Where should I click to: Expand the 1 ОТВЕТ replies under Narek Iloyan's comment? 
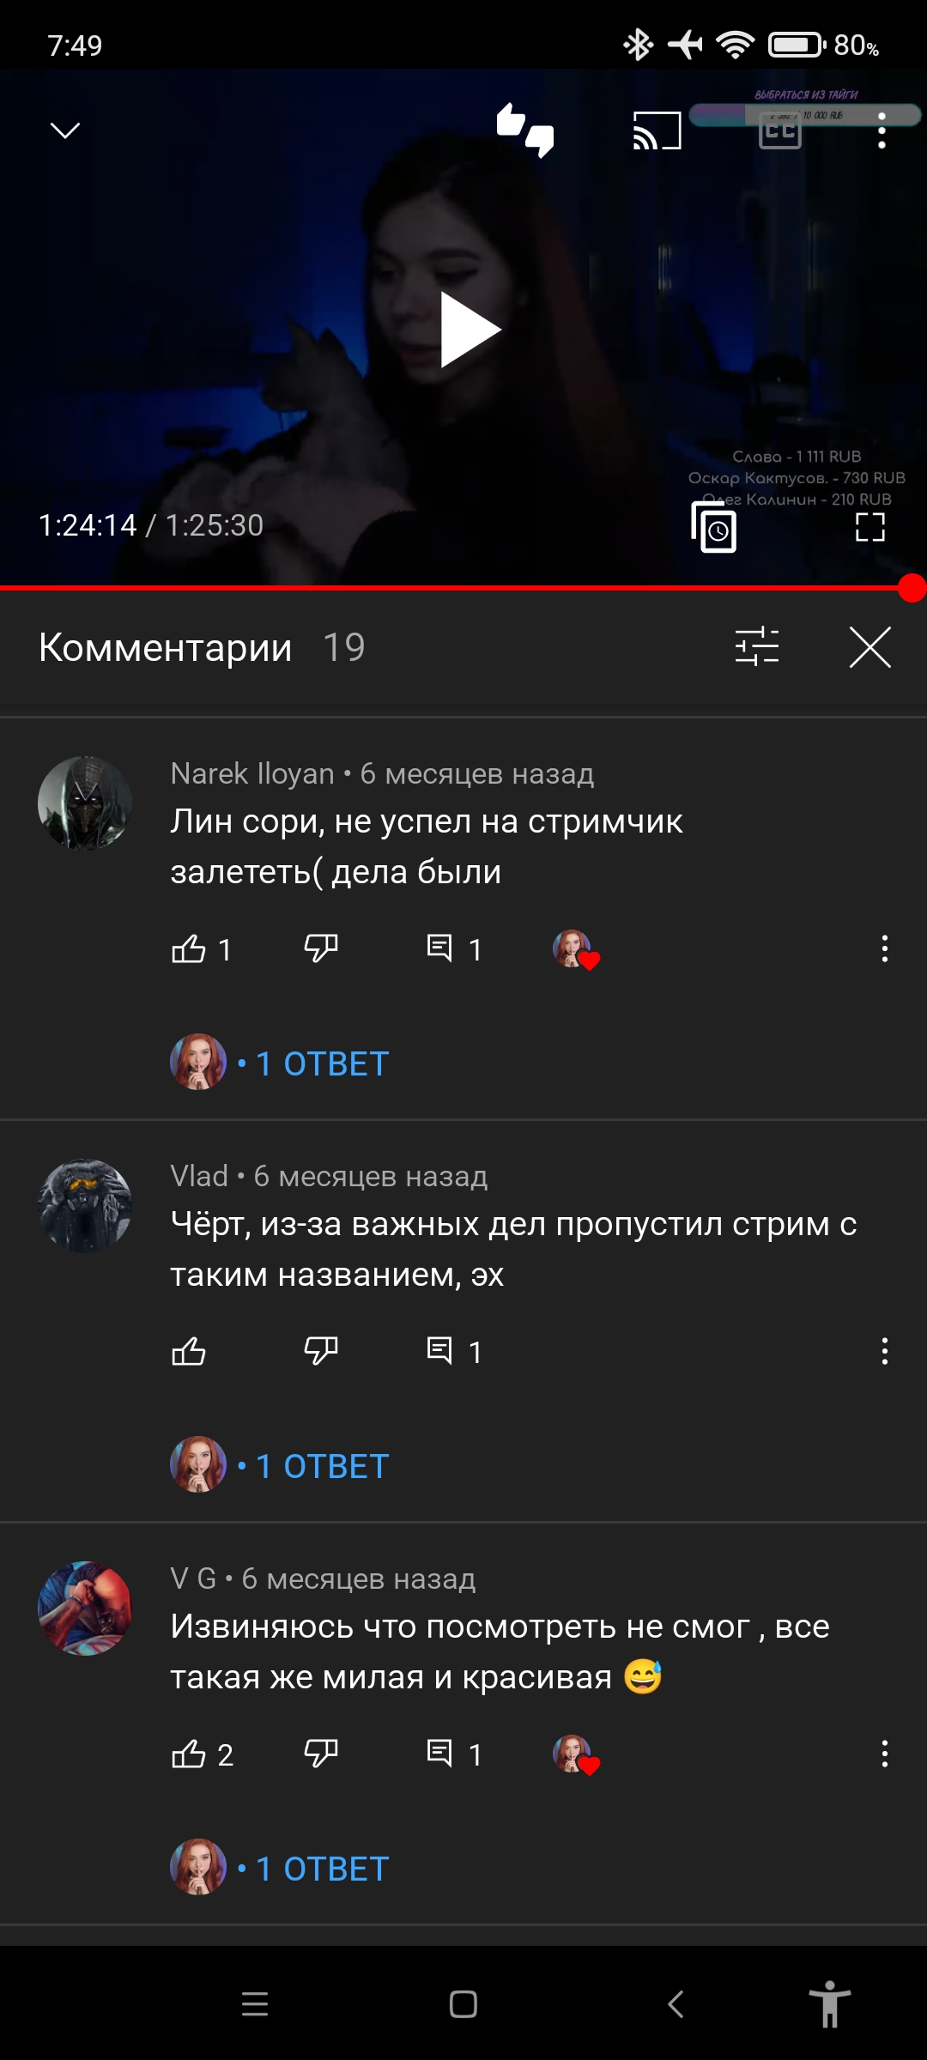322,1063
